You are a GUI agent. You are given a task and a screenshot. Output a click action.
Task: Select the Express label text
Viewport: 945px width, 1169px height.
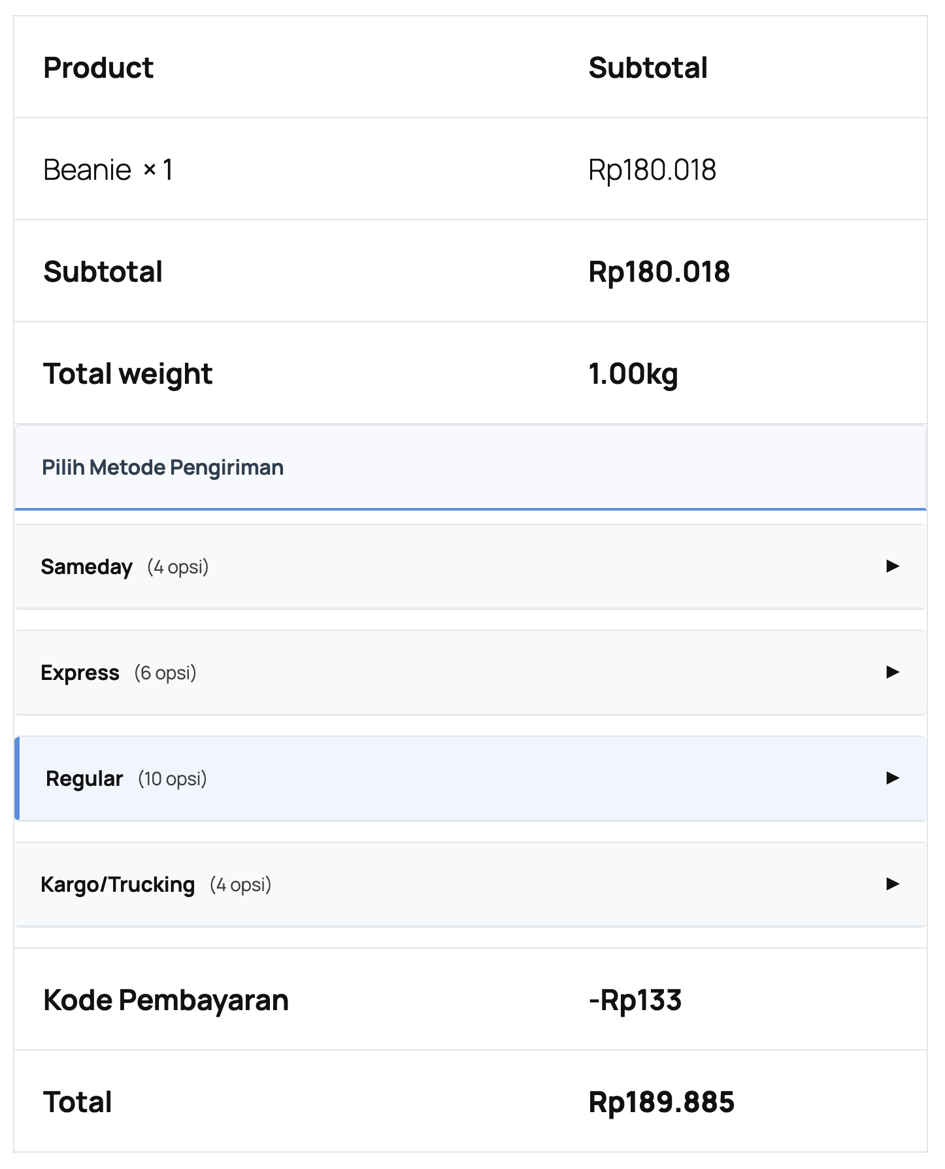(80, 673)
